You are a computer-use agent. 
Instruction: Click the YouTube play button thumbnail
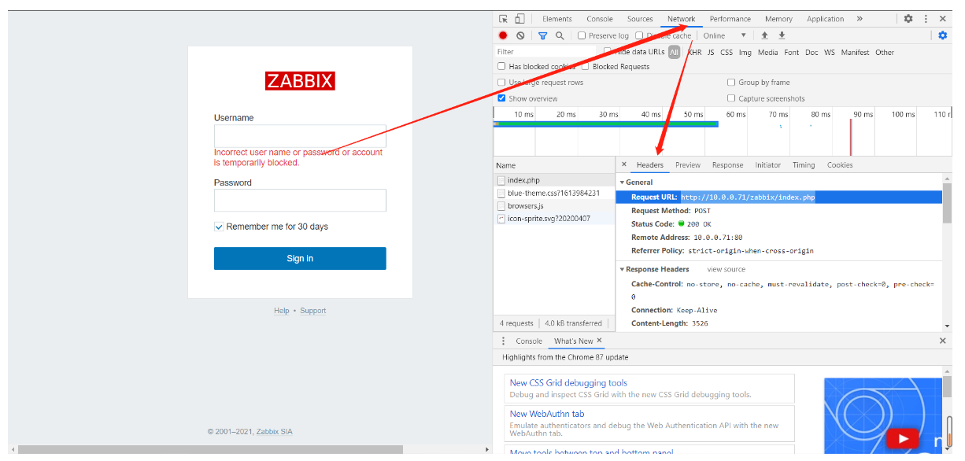(x=904, y=439)
